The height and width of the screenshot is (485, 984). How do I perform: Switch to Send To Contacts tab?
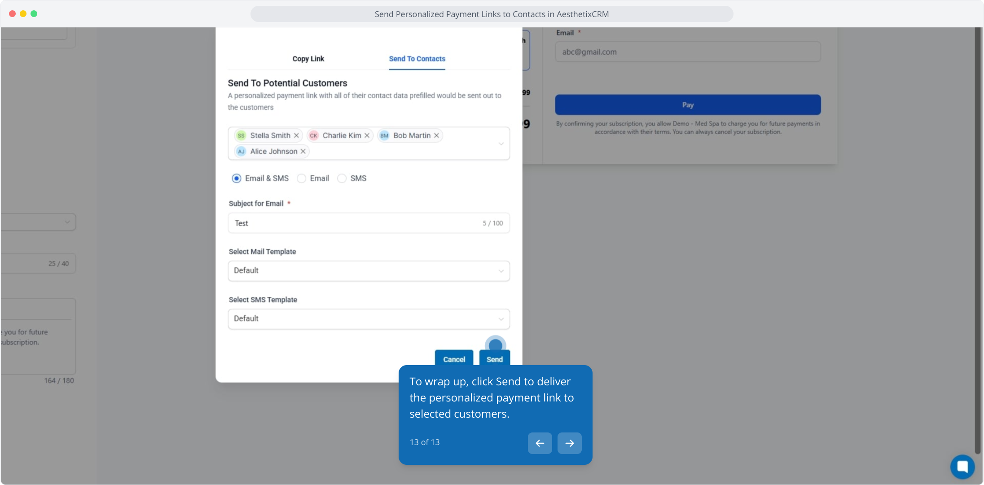tap(417, 59)
